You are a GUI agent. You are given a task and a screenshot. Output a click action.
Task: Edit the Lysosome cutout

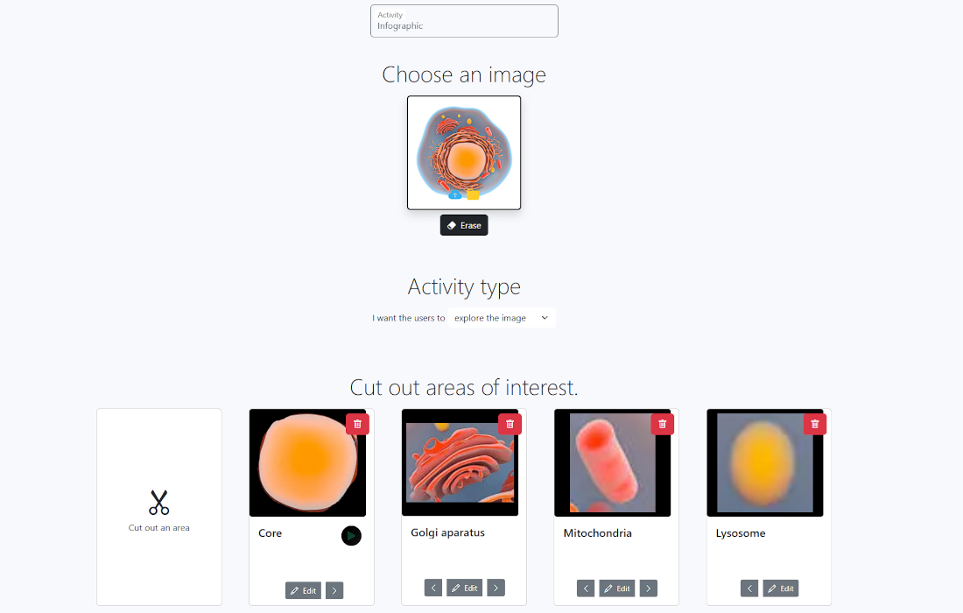tap(780, 588)
